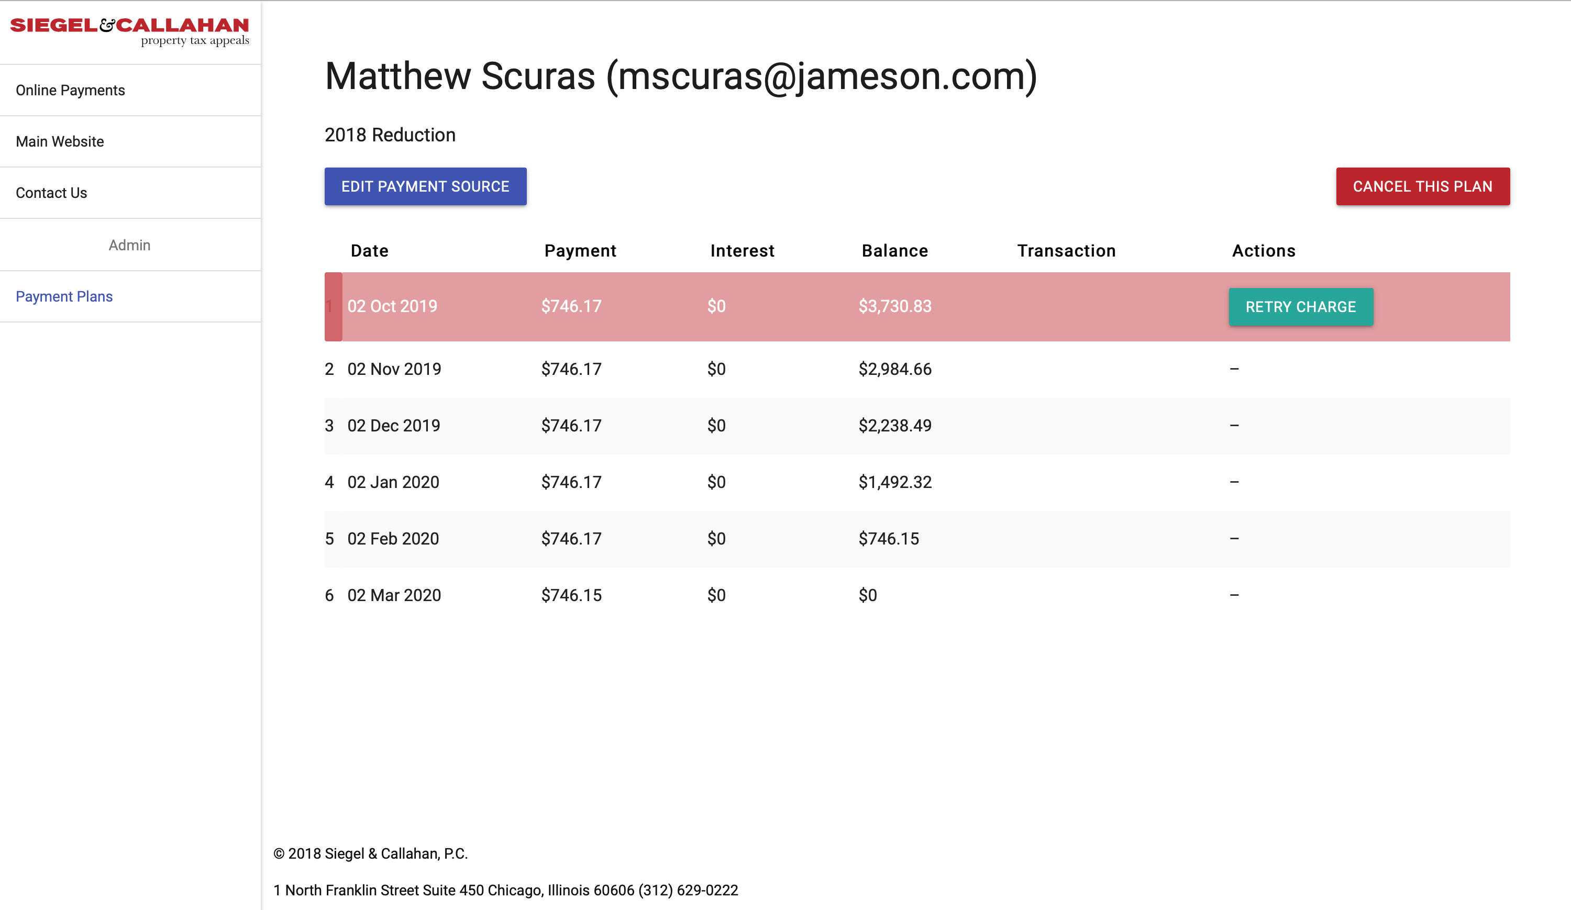
Task: Go to Main Website link
Action: (x=60, y=141)
